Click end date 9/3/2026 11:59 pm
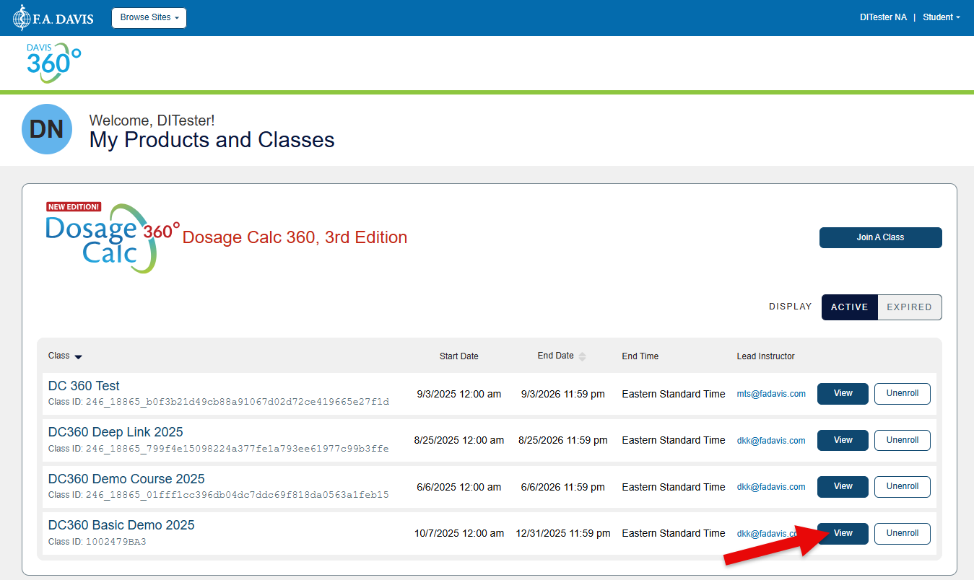 tap(563, 394)
